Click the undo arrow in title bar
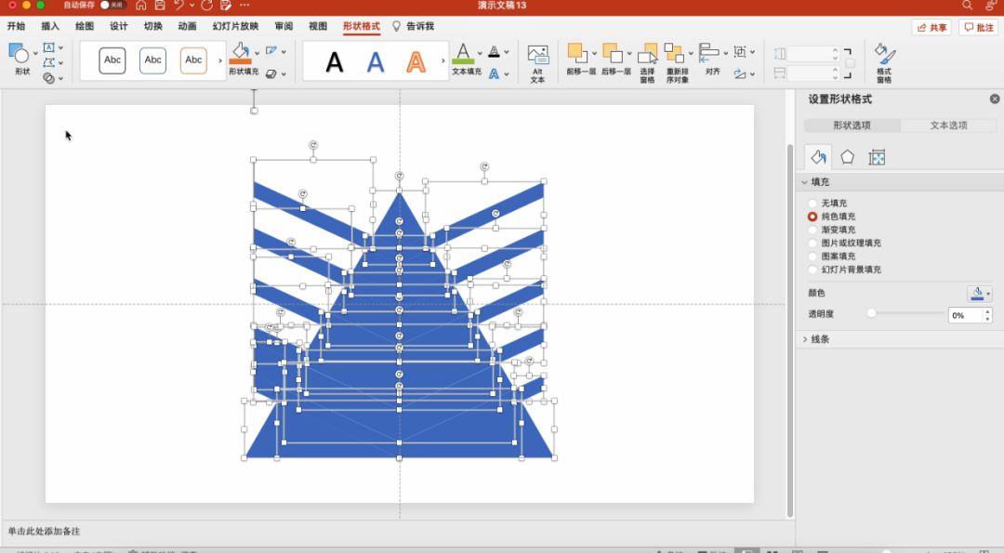Screen dimensions: 1004x553 [178, 6]
